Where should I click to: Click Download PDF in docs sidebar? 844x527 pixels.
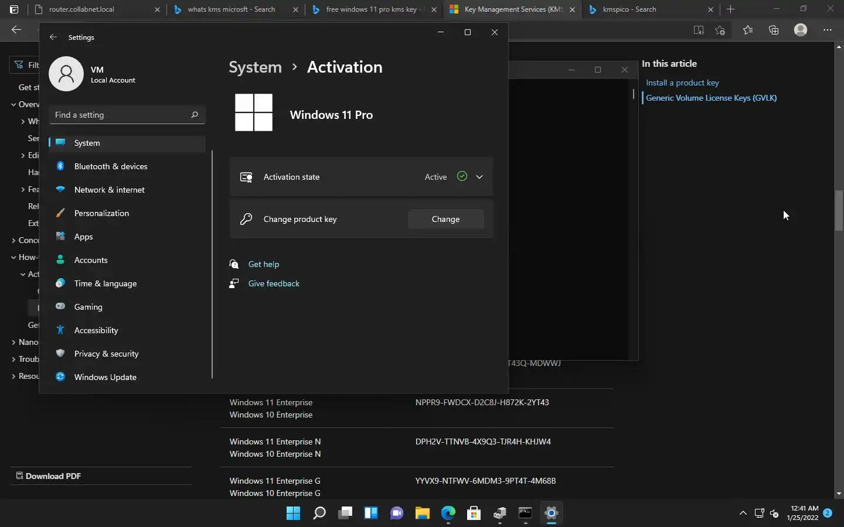[x=48, y=476]
